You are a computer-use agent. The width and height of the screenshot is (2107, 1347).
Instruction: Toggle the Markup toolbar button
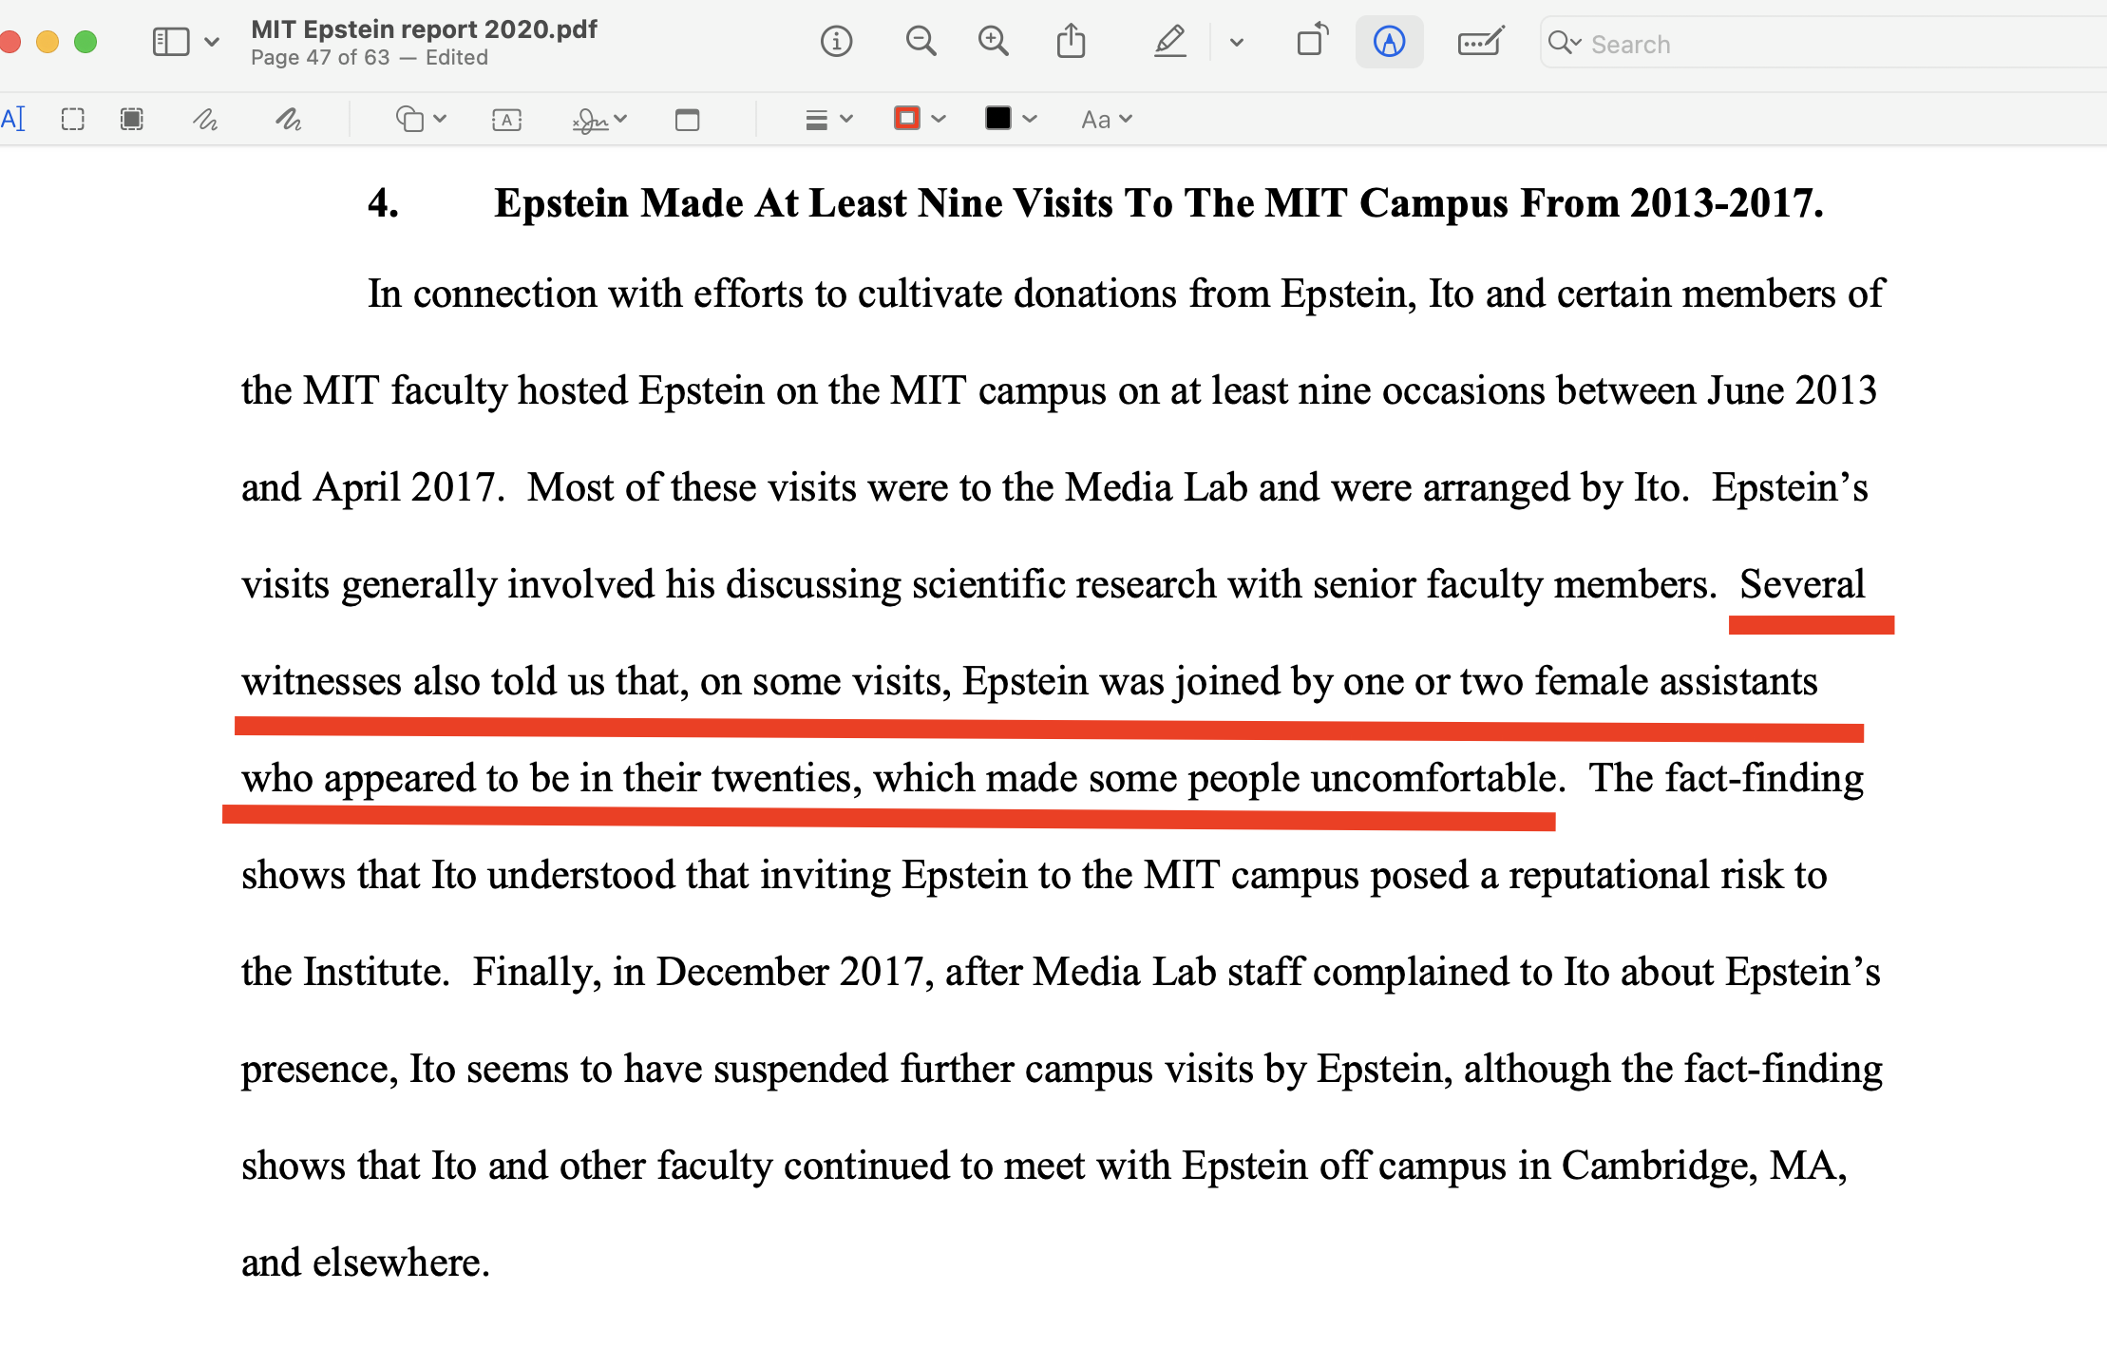coord(1389,42)
